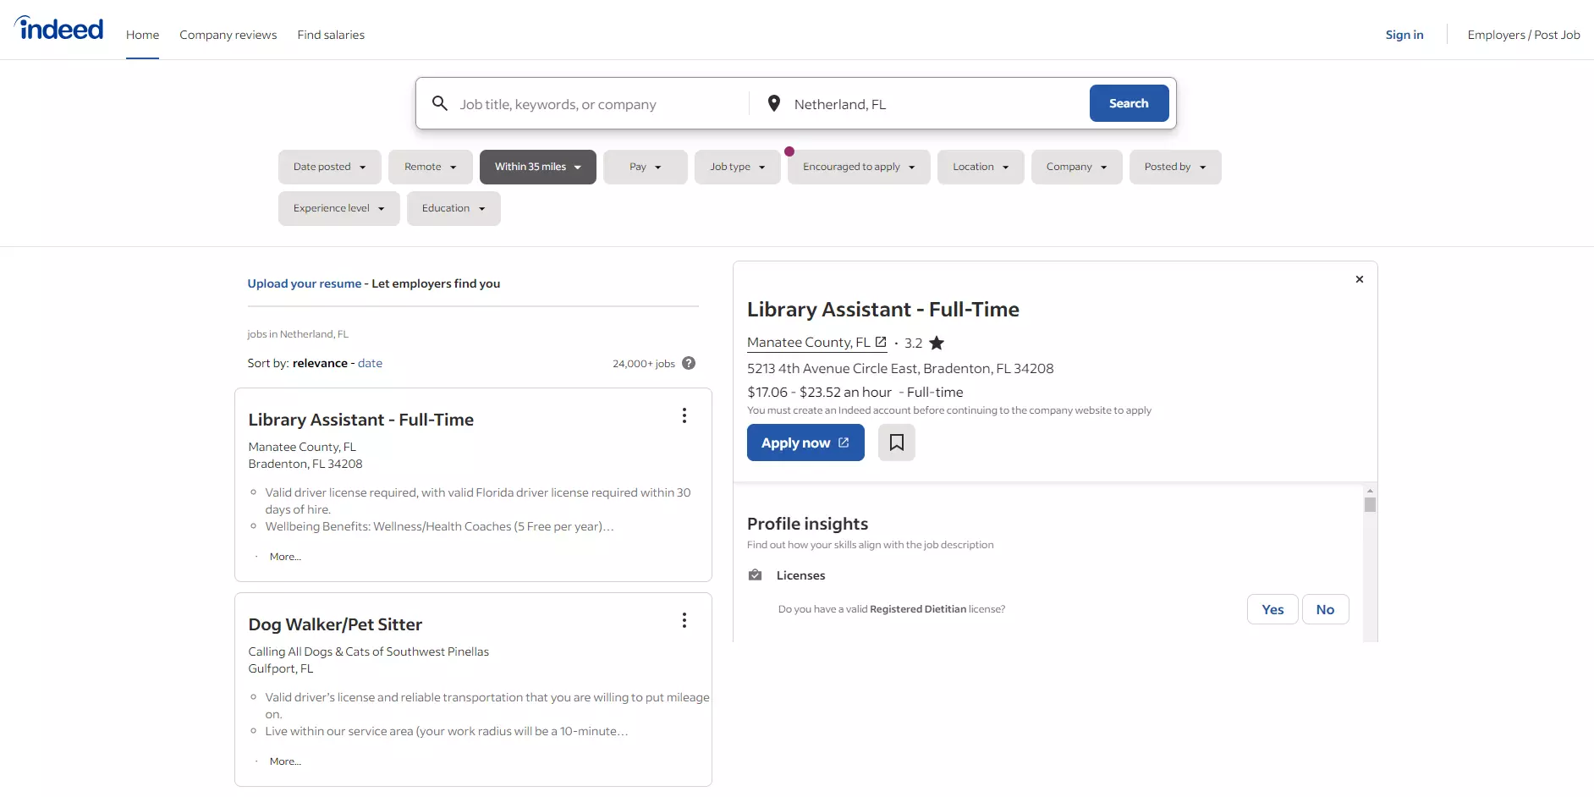The image size is (1594, 797).
Task: Expand the Pay filter
Action: tap(646, 167)
